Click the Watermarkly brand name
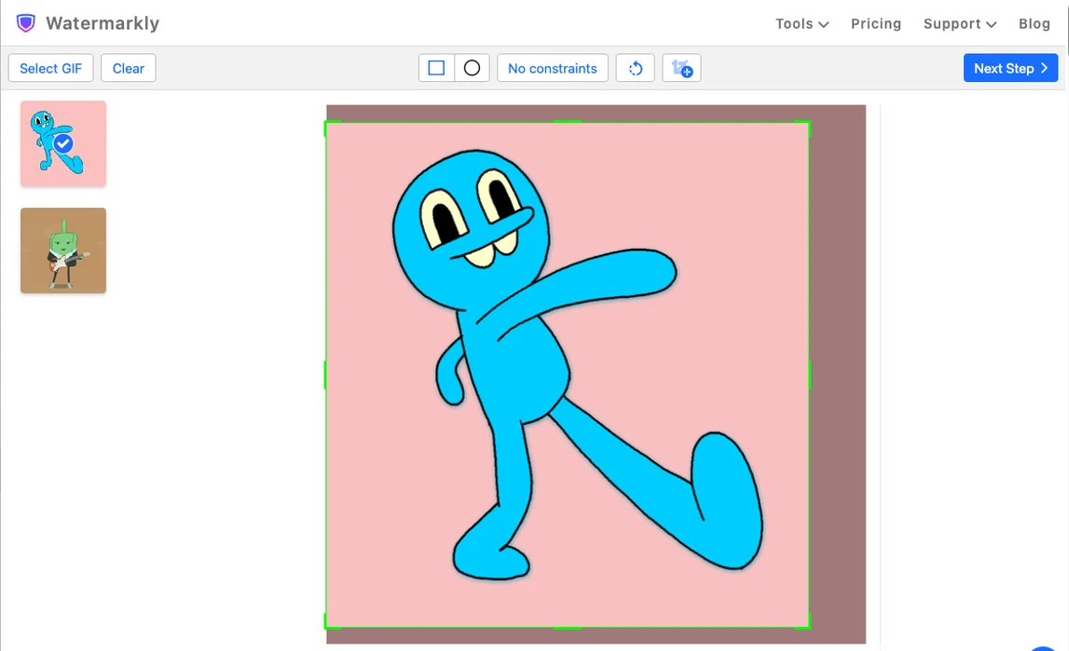Image resolution: width=1069 pixels, height=651 pixels. click(103, 23)
